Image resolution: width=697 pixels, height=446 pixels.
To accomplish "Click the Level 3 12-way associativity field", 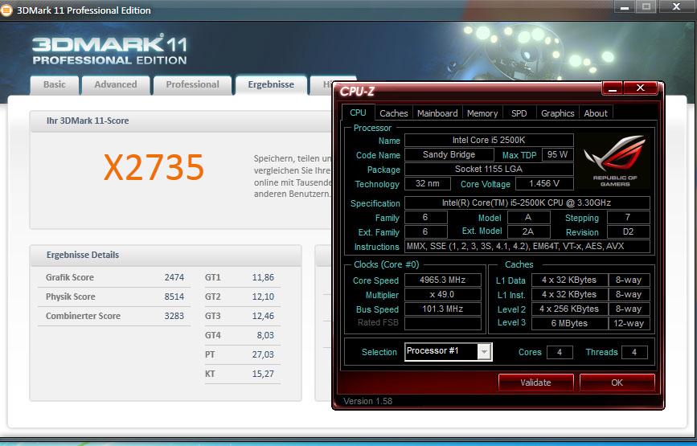I will [x=629, y=323].
